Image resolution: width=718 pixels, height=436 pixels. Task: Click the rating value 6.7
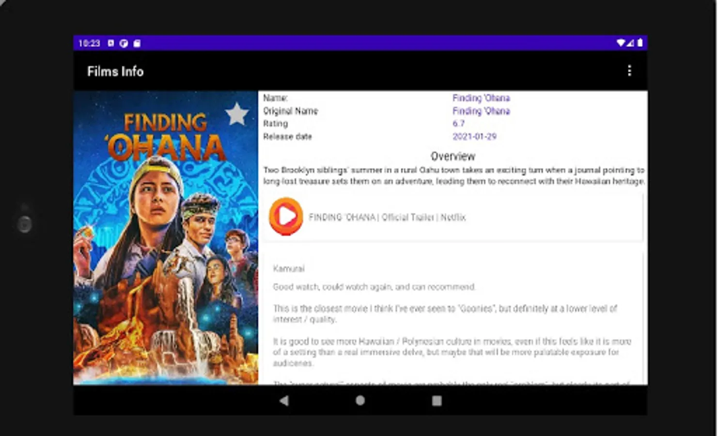tap(458, 124)
